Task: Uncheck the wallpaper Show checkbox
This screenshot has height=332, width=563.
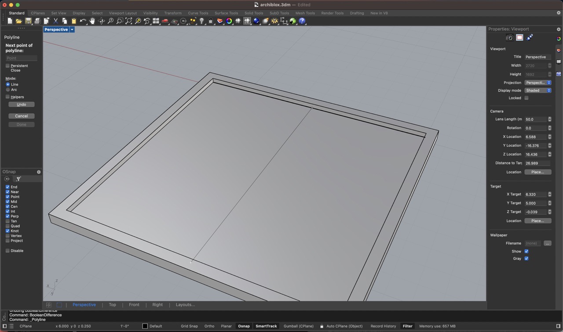Action: pos(526,251)
